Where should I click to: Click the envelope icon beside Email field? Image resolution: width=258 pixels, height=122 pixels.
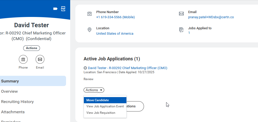click(x=181, y=14)
